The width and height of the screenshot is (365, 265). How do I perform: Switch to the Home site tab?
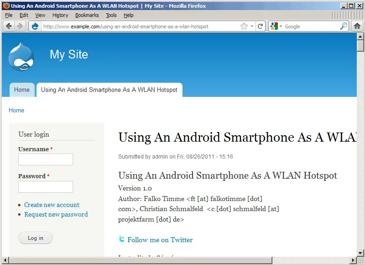(x=21, y=90)
